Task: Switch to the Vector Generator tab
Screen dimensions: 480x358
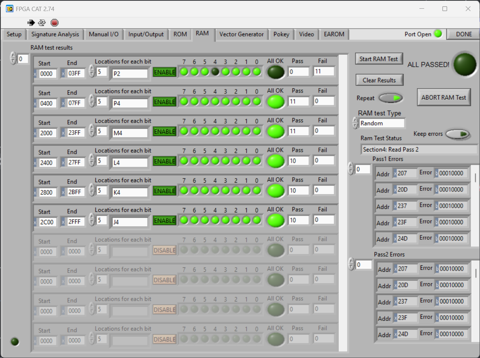Action: (x=241, y=34)
